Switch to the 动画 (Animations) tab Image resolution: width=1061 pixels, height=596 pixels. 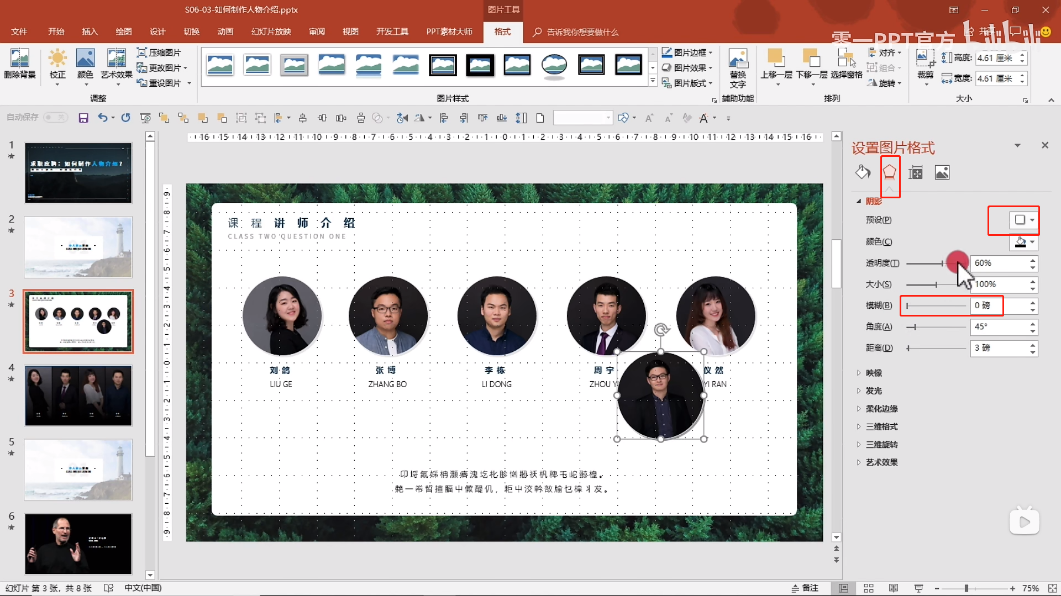tap(225, 31)
